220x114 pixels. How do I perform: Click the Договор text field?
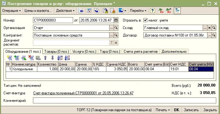[x=175, y=35]
